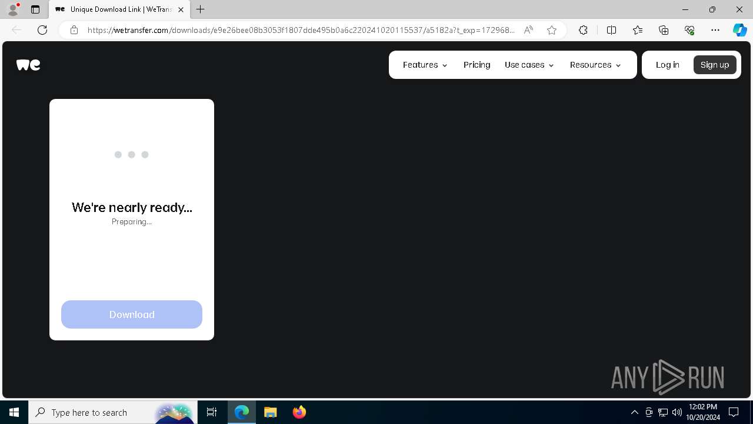
Task: Open Collections icon
Action: click(x=664, y=30)
